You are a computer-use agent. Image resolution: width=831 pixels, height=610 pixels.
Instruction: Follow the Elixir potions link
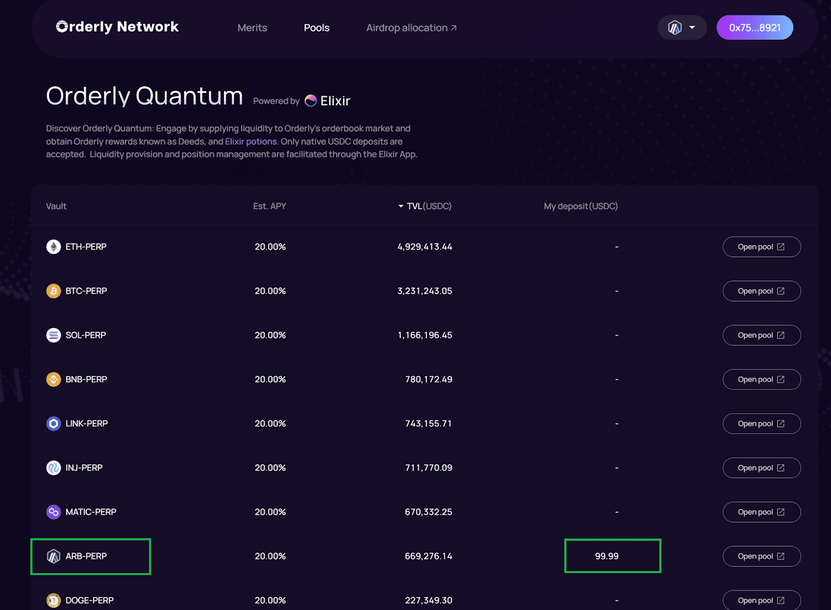251,141
